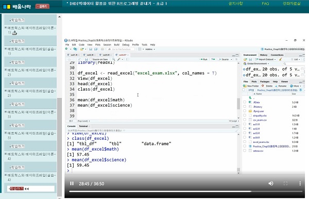Open the Addins dropdown

[x=150, y=49]
